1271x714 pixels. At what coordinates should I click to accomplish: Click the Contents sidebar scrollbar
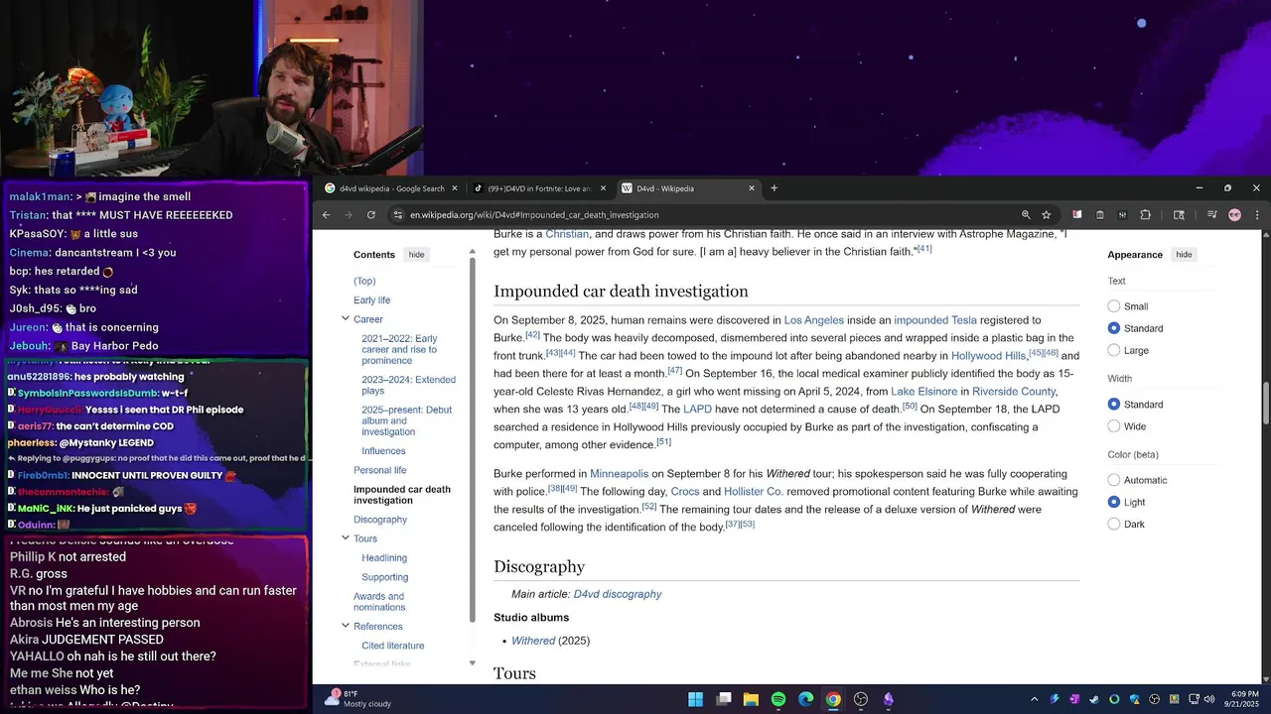473,441
